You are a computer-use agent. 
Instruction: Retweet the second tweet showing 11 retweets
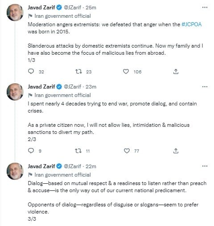78,151
